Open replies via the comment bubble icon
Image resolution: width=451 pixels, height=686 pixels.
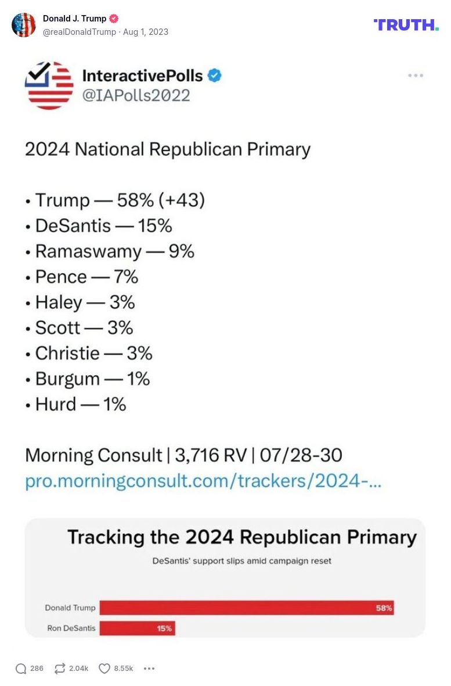(x=21, y=669)
